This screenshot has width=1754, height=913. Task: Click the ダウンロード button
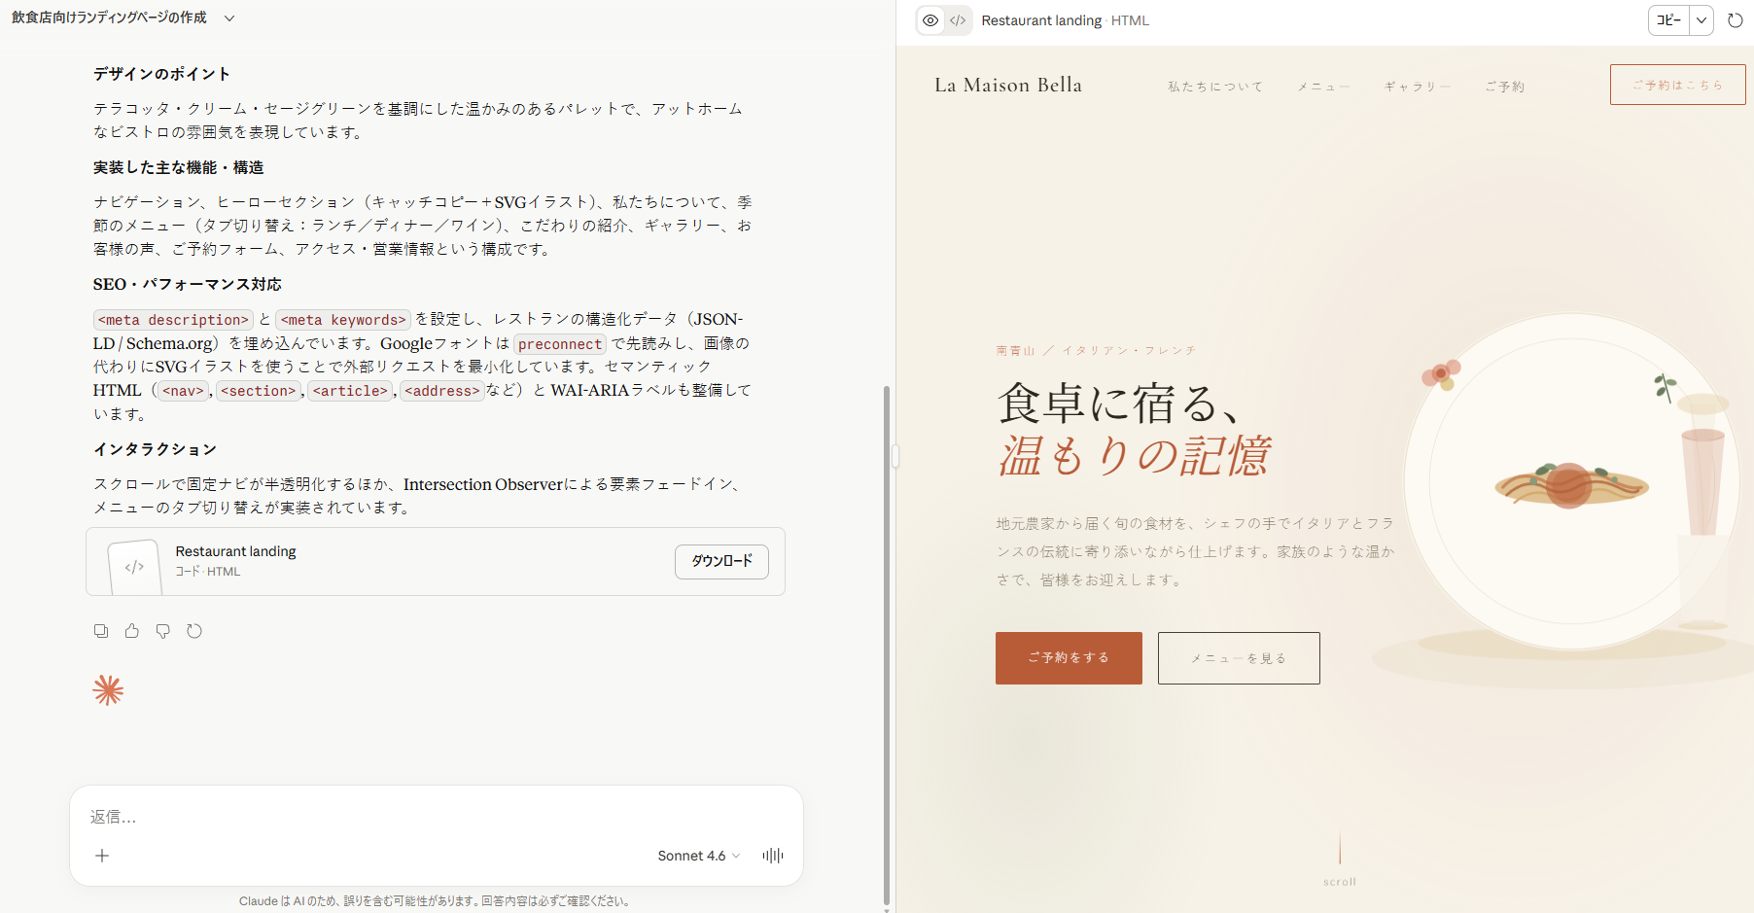click(721, 561)
